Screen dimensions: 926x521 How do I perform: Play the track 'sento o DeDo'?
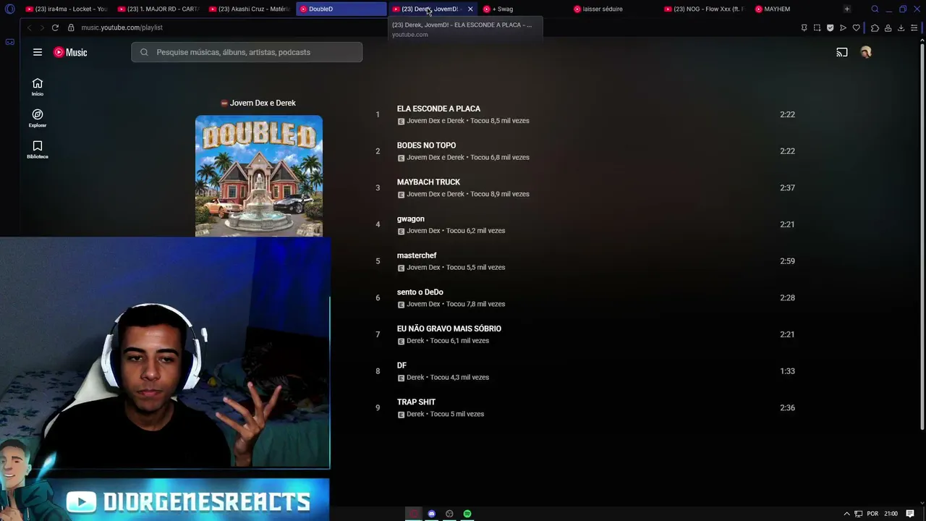[420, 292]
